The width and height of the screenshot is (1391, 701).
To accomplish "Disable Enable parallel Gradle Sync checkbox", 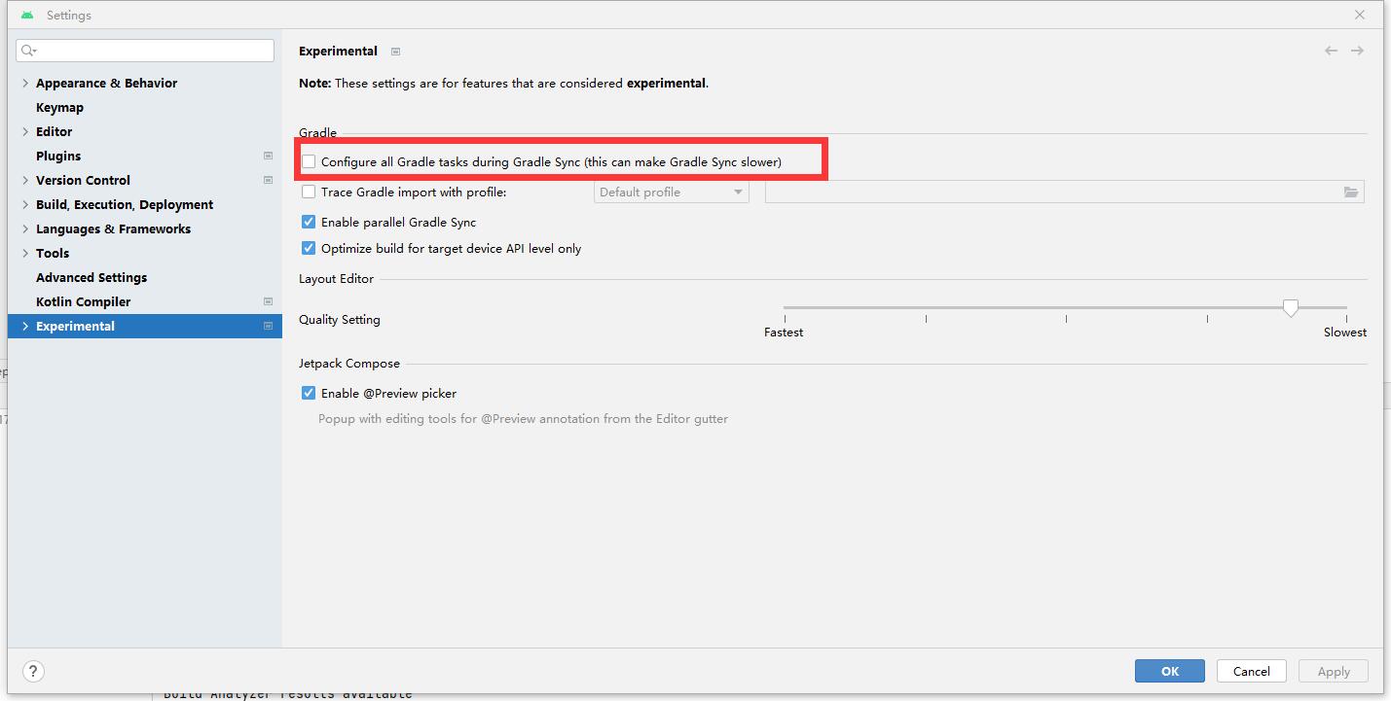I will [x=309, y=223].
